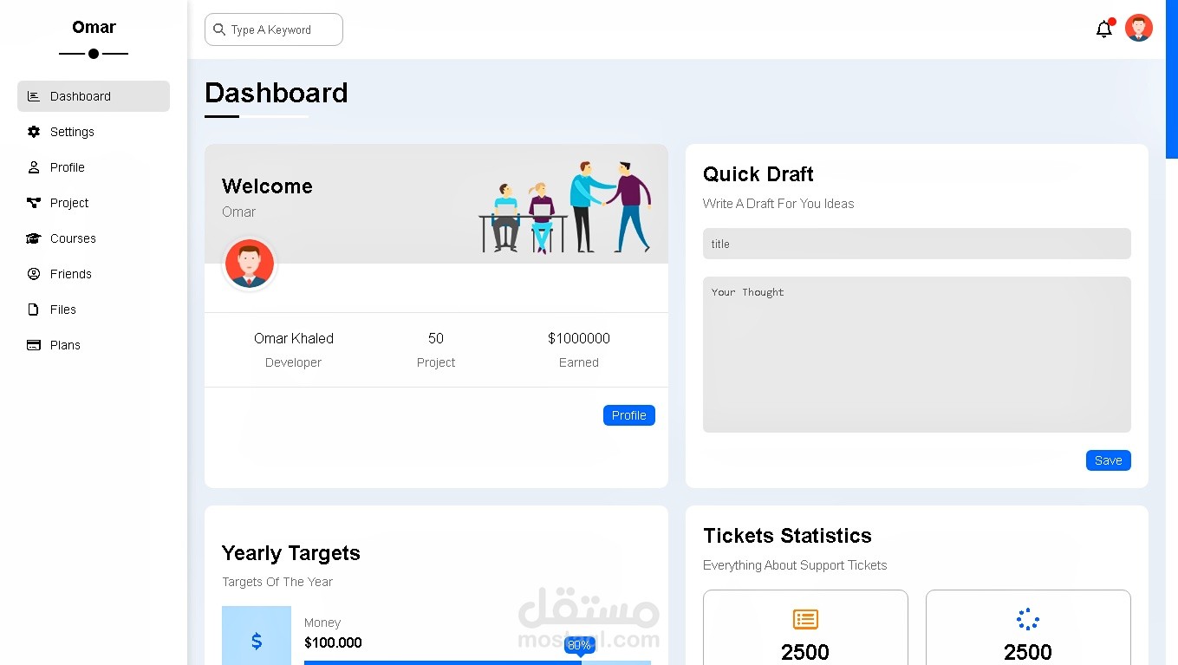
Task: Click the notification bell icon
Action: (x=1103, y=29)
